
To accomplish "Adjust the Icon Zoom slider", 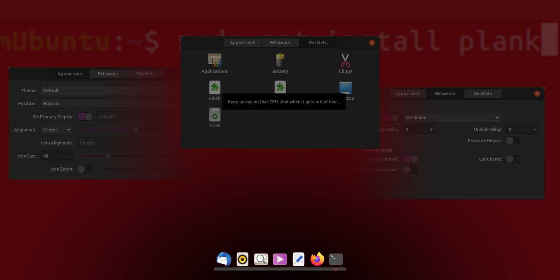I will [x=145, y=169].
